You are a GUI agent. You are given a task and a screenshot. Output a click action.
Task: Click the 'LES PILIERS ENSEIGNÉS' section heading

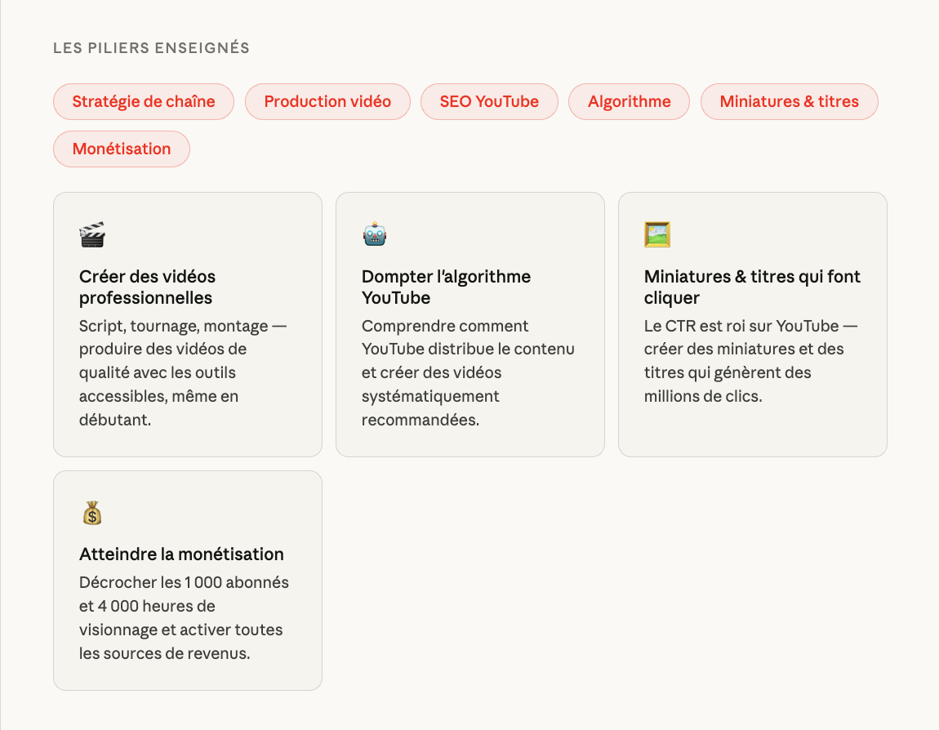[151, 48]
